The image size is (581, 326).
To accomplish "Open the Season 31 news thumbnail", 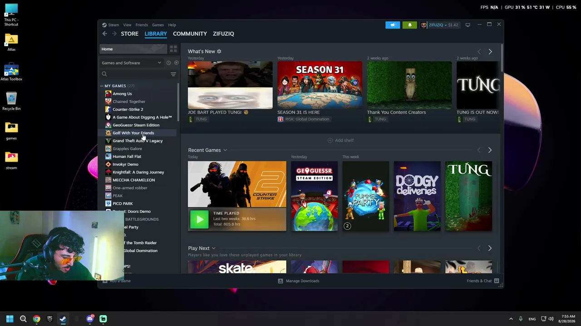I will click(320, 85).
